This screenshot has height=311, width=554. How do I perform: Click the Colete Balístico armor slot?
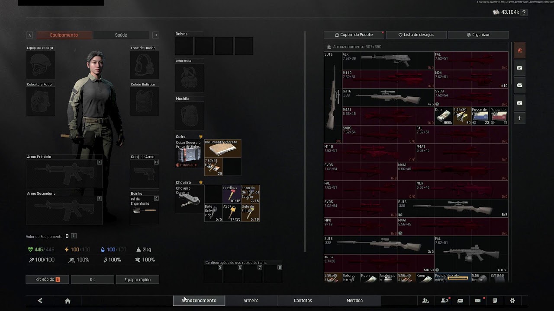[x=145, y=102]
